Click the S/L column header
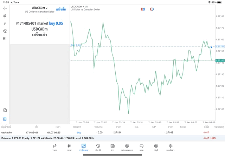The height and width of the screenshot is (157, 225). [x=136, y=127]
